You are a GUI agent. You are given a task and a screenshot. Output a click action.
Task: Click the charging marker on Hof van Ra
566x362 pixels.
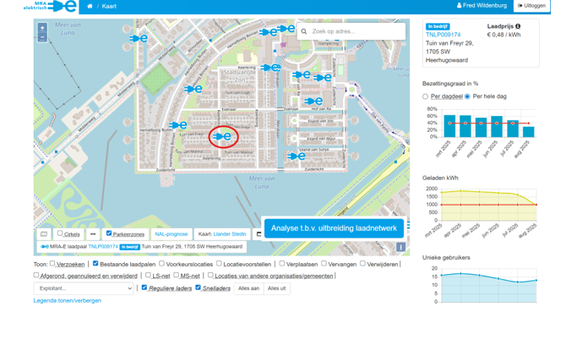pos(314,101)
